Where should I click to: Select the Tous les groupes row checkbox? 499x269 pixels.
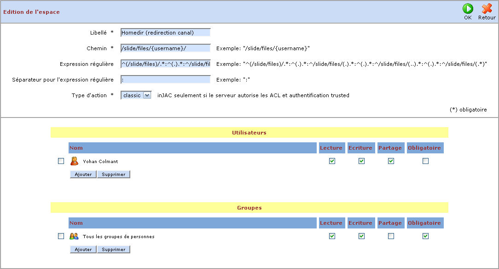pyautogui.click(x=61, y=236)
